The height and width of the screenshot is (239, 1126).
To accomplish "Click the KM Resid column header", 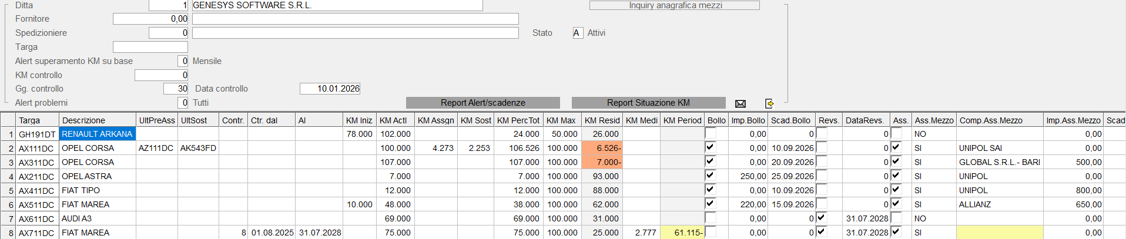I will click(602, 120).
